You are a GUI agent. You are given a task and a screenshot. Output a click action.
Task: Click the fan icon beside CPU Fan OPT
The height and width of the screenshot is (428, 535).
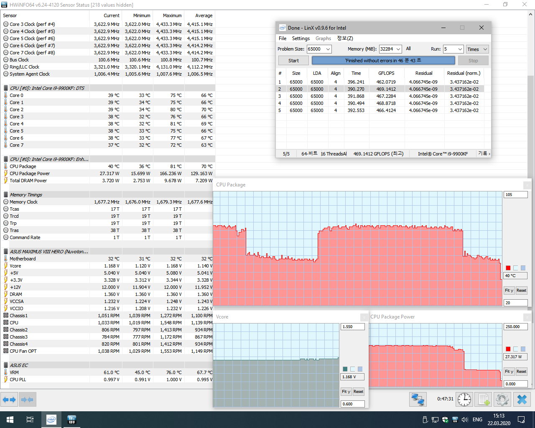pyautogui.click(x=6, y=351)
